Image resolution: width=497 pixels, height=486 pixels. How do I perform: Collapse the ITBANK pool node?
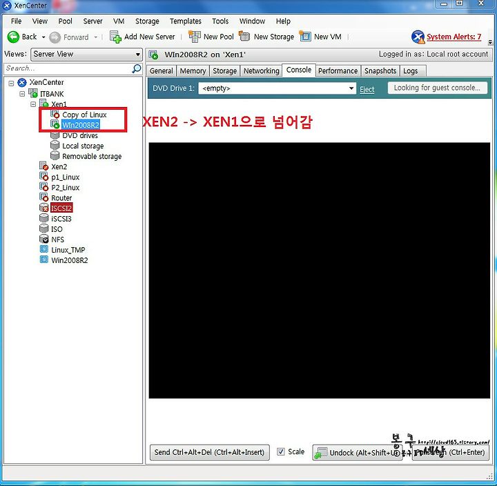pyautogui.click(x=22, y=94)
